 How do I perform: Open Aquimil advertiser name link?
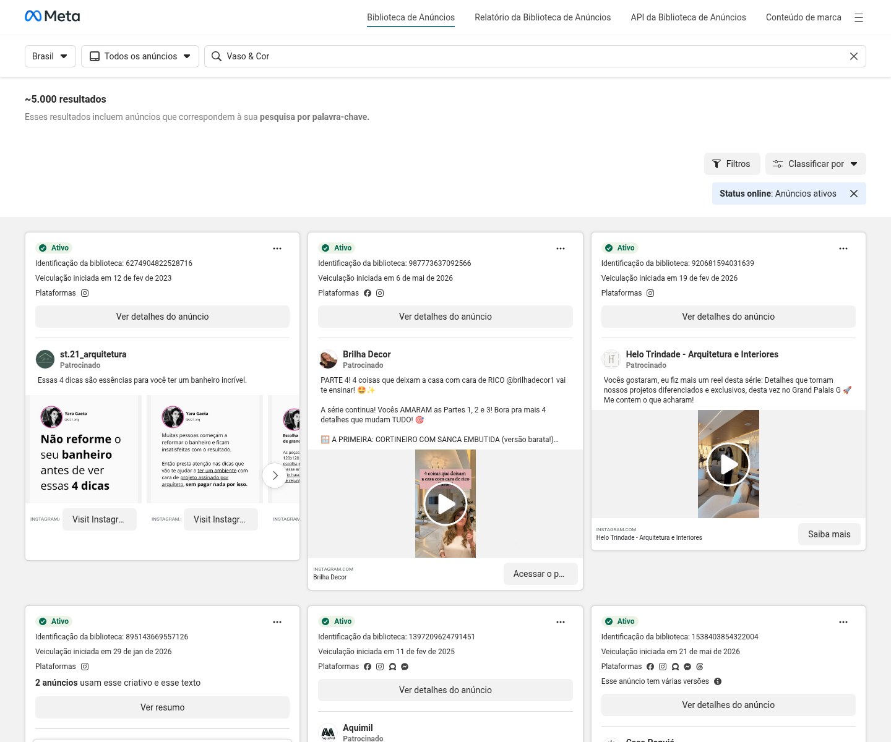358,728
